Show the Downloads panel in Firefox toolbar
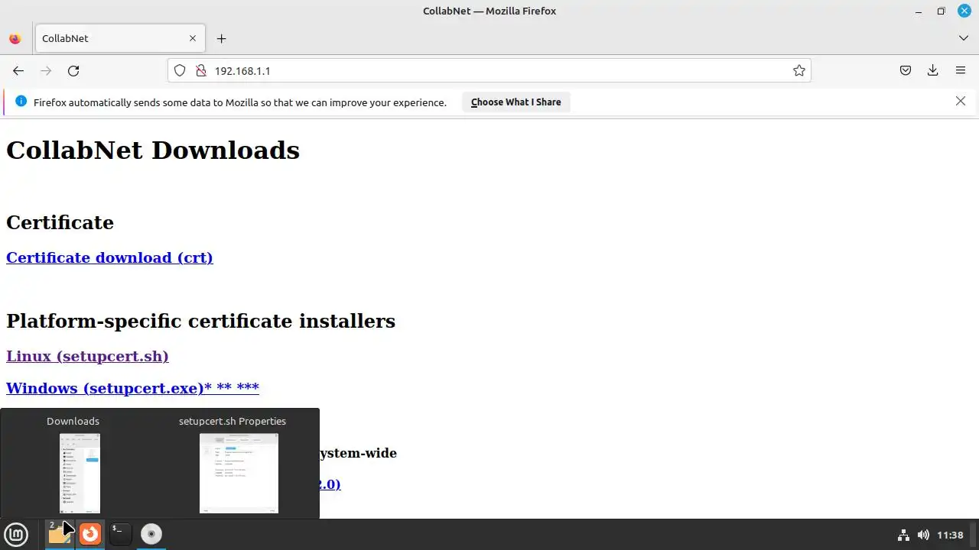This screenshot has height=550, width=979. [x=933, y=70]
